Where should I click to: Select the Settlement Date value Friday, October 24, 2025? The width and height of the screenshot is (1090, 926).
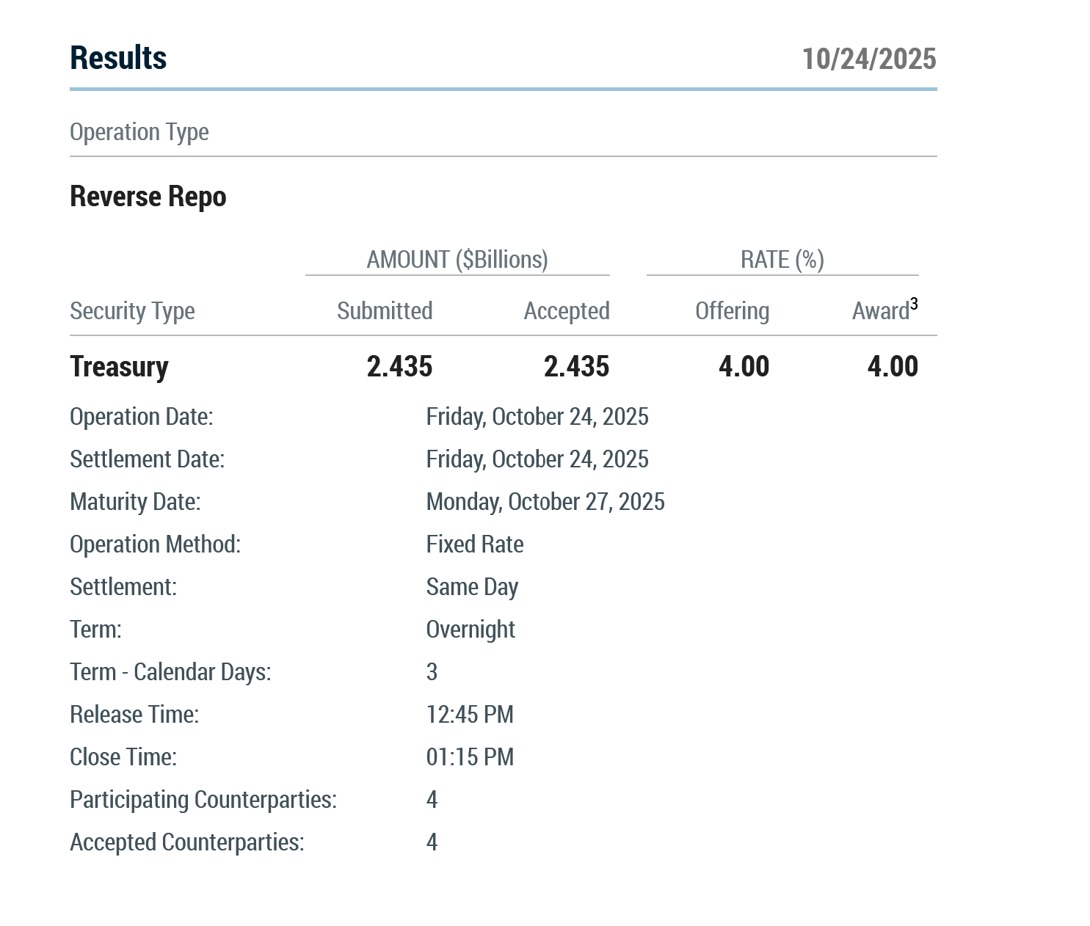point(537,459)
